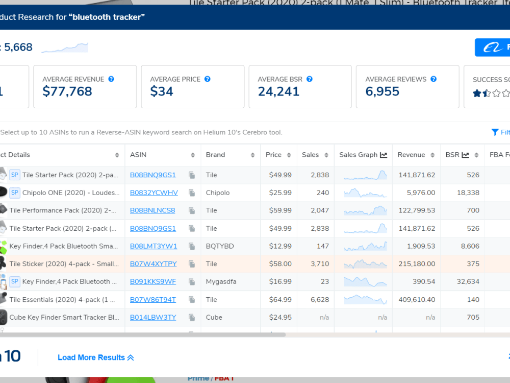Click the Sales Graph chart icon
Image resolution: width=510 pixels, height=383 pixels.
tap(384, 155)
